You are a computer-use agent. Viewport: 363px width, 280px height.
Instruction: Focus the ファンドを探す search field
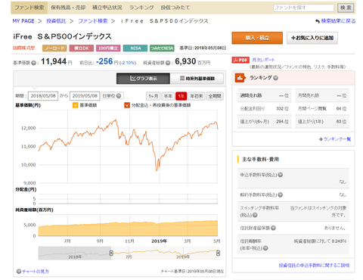304,8
